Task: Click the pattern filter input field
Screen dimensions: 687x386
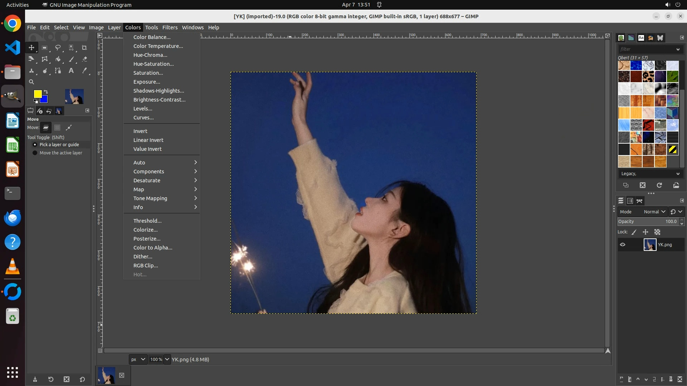Action: coord(646,49)
